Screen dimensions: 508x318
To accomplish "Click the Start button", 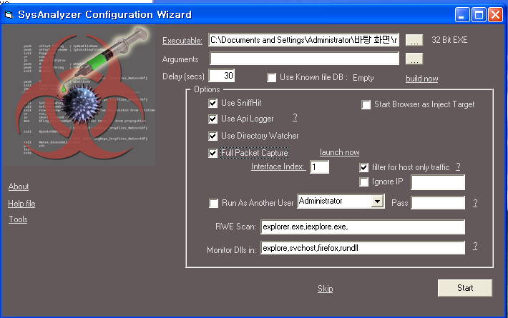I will [465, 288].
